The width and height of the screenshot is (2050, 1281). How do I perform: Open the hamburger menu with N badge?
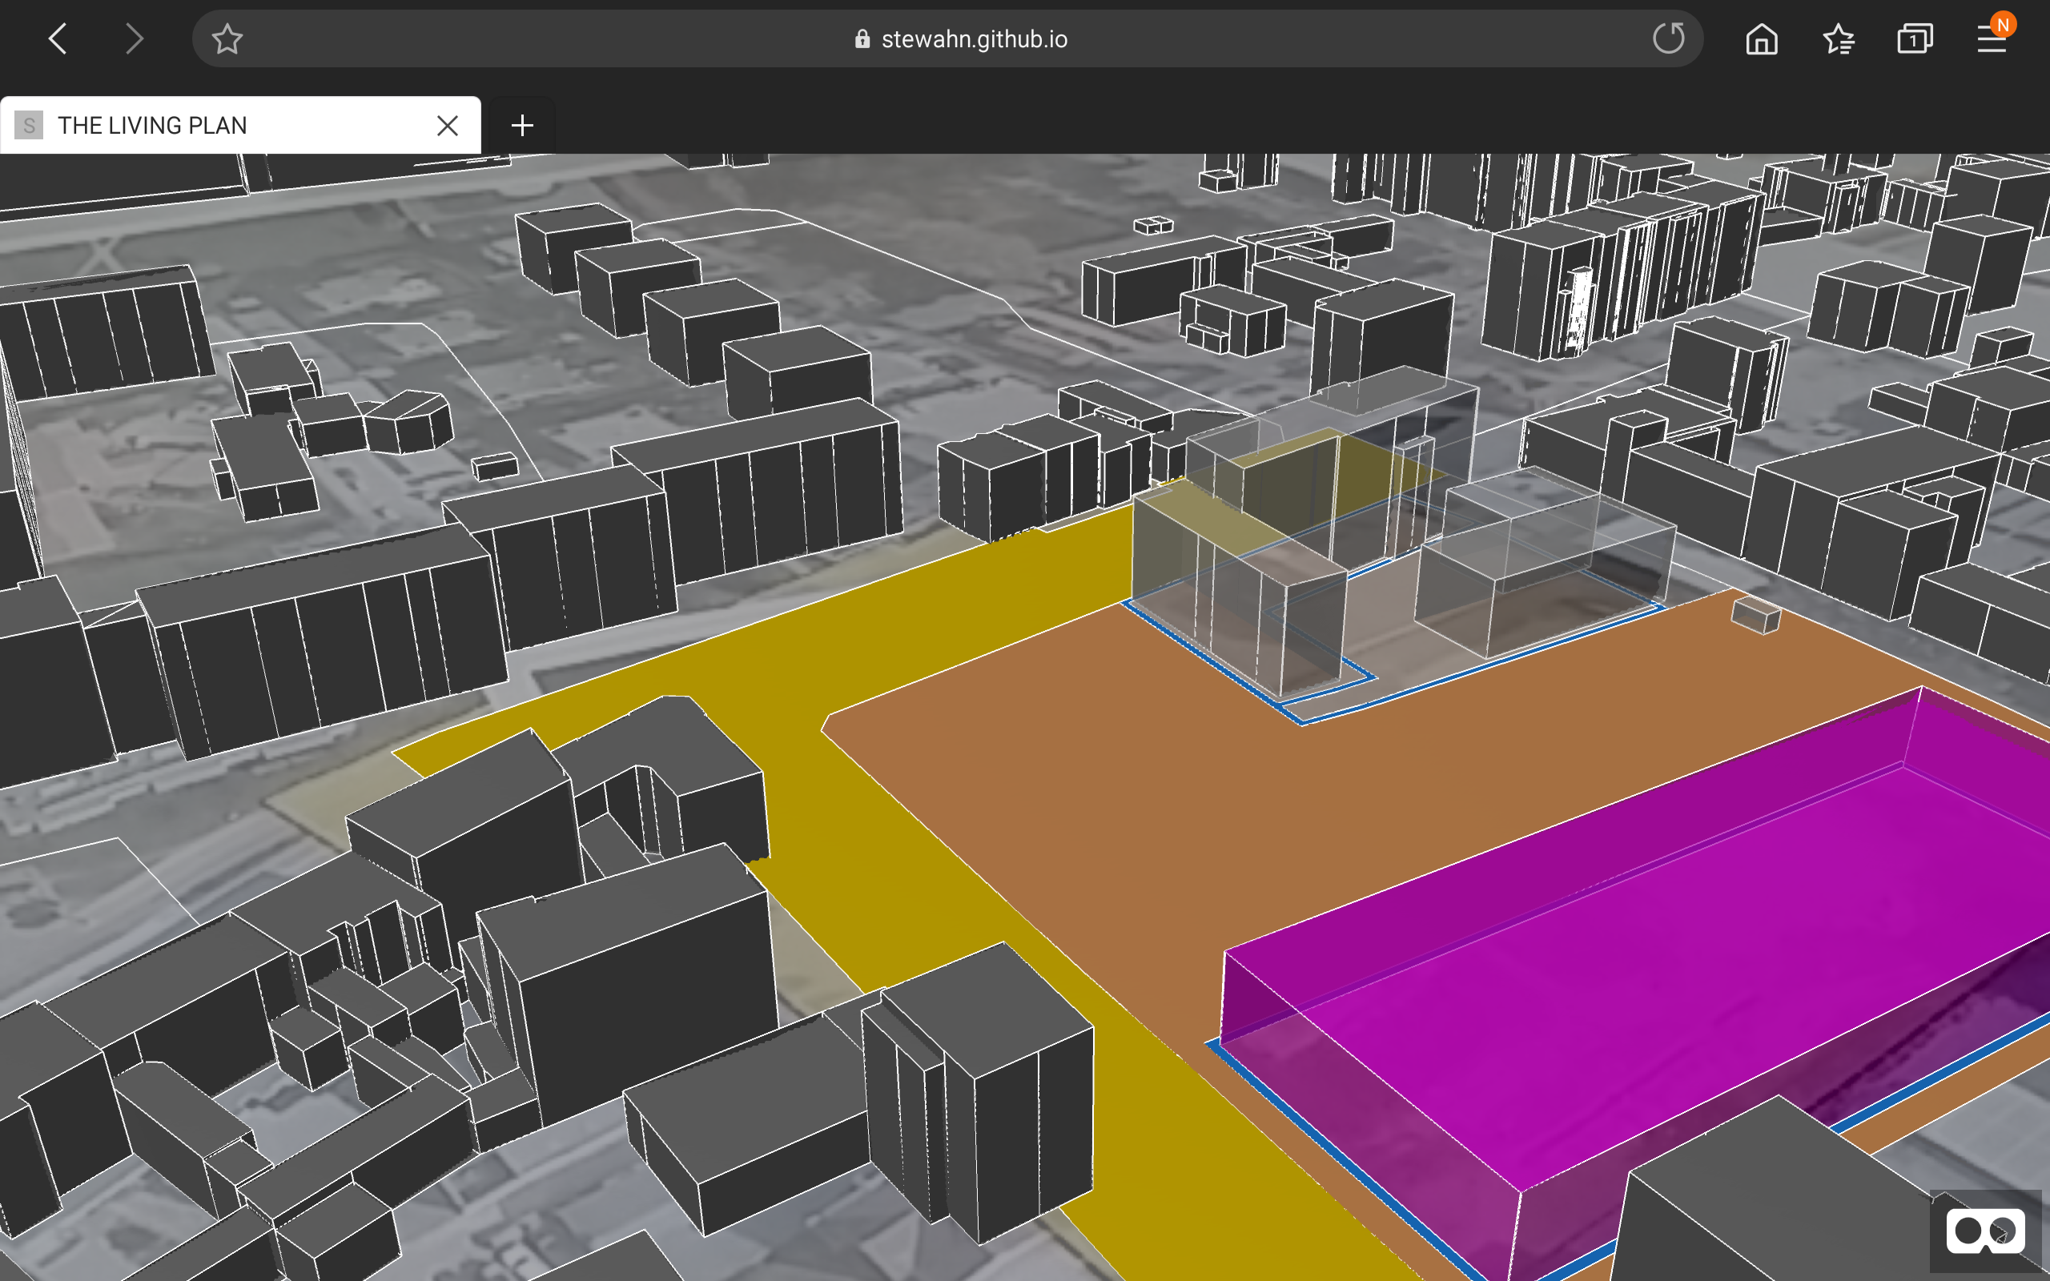pos(1992,39)
